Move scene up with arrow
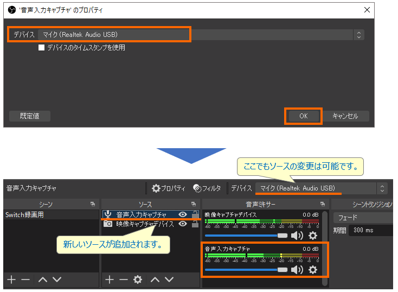 coord(43,280)
